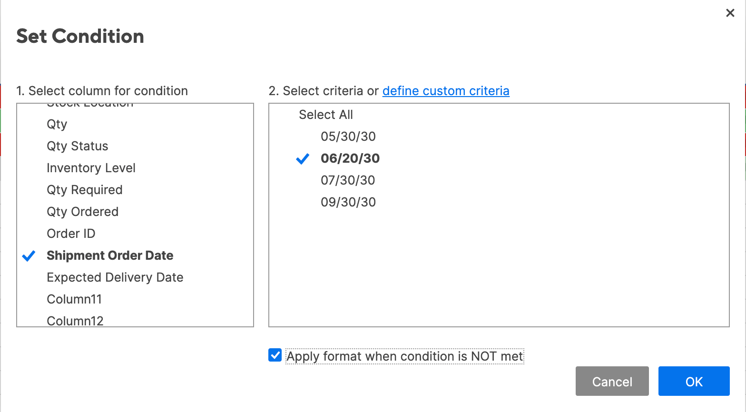
Task: Choose Qty column for condition
Action: coord(57,124)
